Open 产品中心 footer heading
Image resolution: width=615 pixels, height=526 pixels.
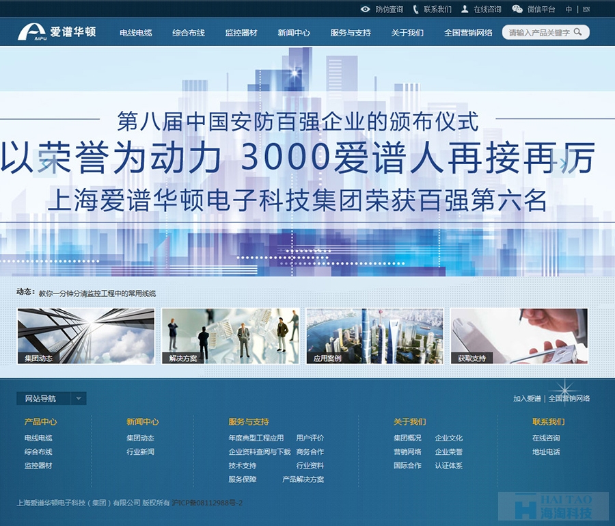(x=40, y=421)
